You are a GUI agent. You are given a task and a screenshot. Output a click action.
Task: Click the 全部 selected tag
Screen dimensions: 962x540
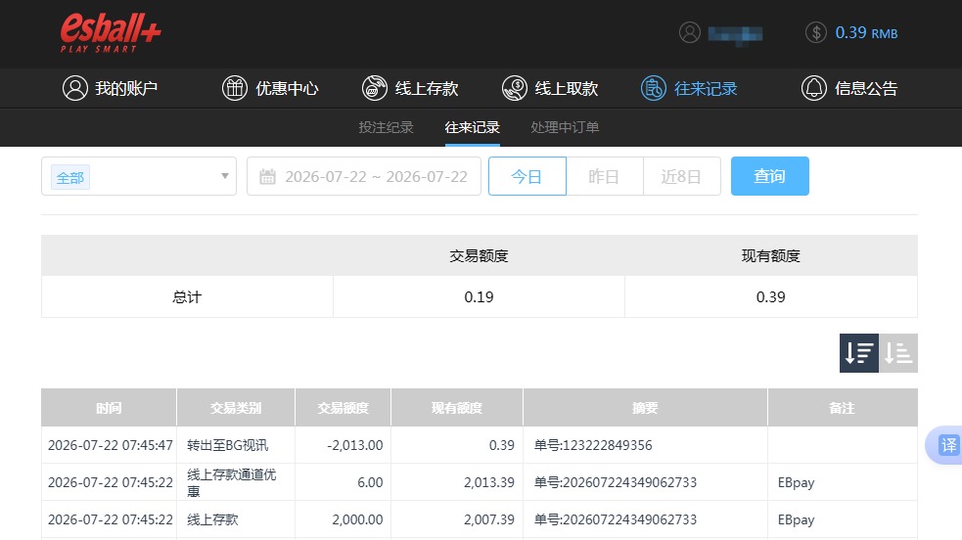coord(69,177)
